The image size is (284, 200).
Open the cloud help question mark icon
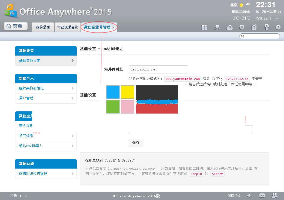(229, 27)
